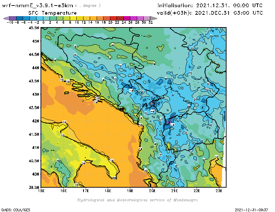
Task: Click the model title wrf-nmmE_v3.9.1-e3km
Action: 37,5
